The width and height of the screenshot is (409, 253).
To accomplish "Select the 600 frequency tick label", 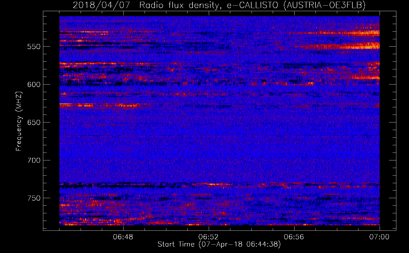I will [x=34, y=85].
